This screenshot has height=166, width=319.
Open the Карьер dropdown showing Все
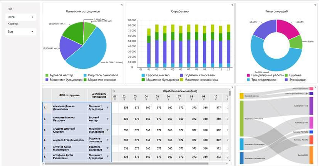pos(21,31)
